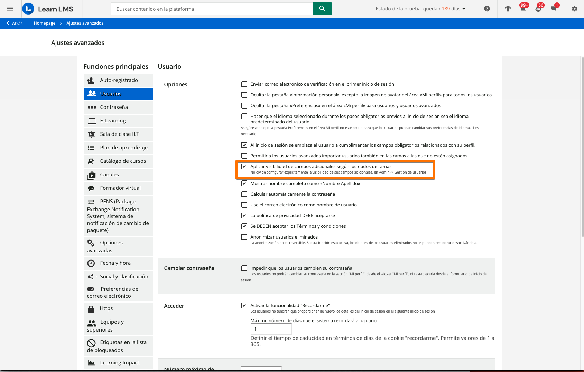Viewport: 584px width, 372px height.
Task: Open the Https settings section
Action: pyautogui.click(x=118, y=308)
